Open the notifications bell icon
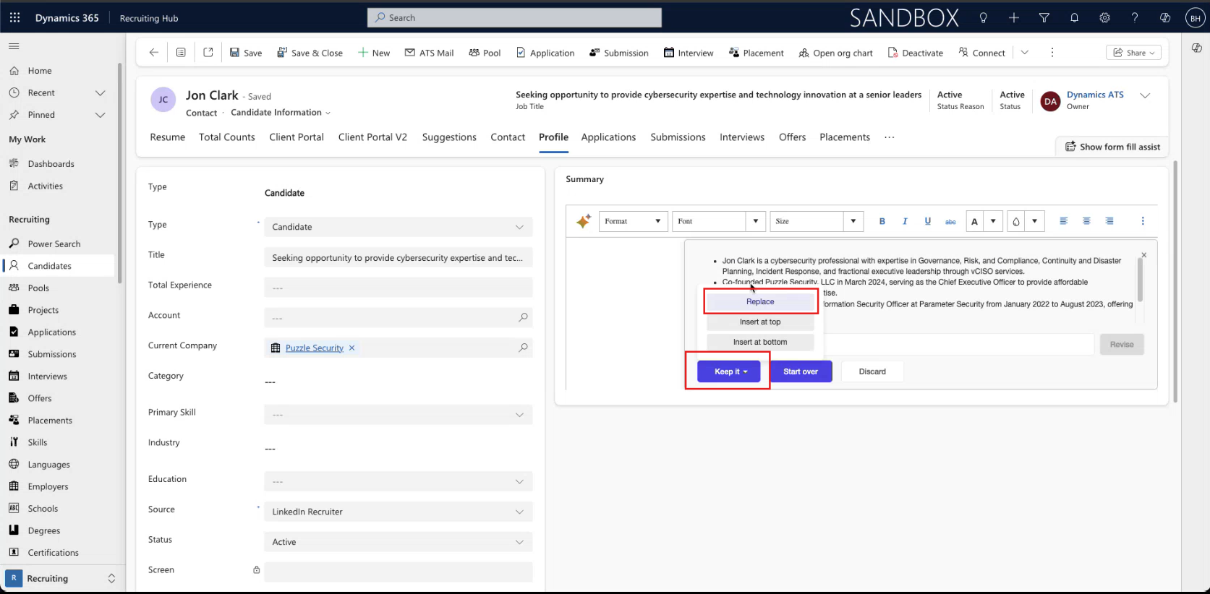Screen dimensions: 1210x594 click(x=1075, y=18)
